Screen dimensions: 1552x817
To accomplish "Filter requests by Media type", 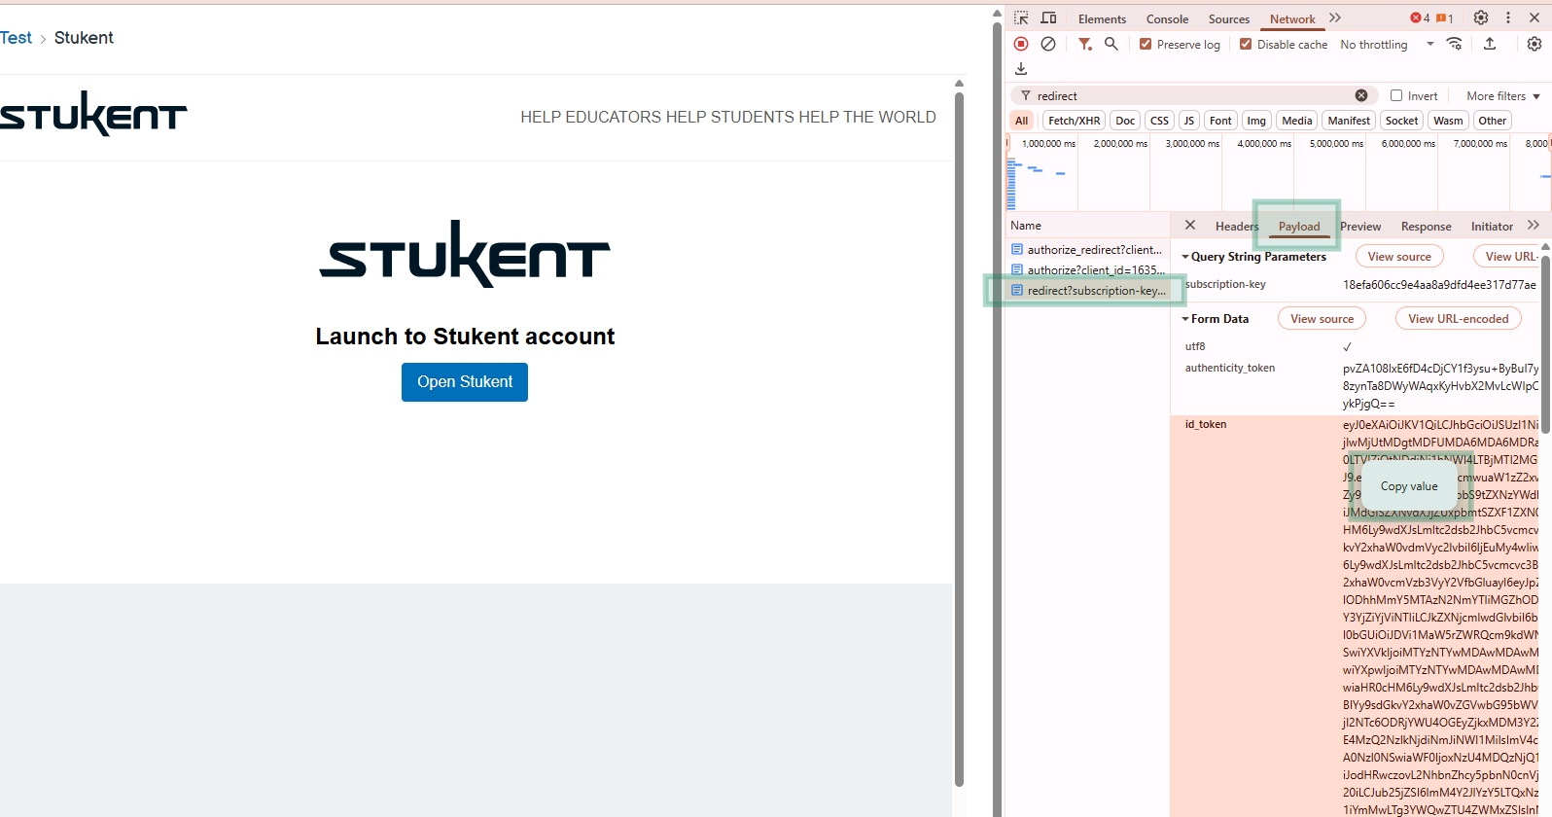I will 1297,121.
